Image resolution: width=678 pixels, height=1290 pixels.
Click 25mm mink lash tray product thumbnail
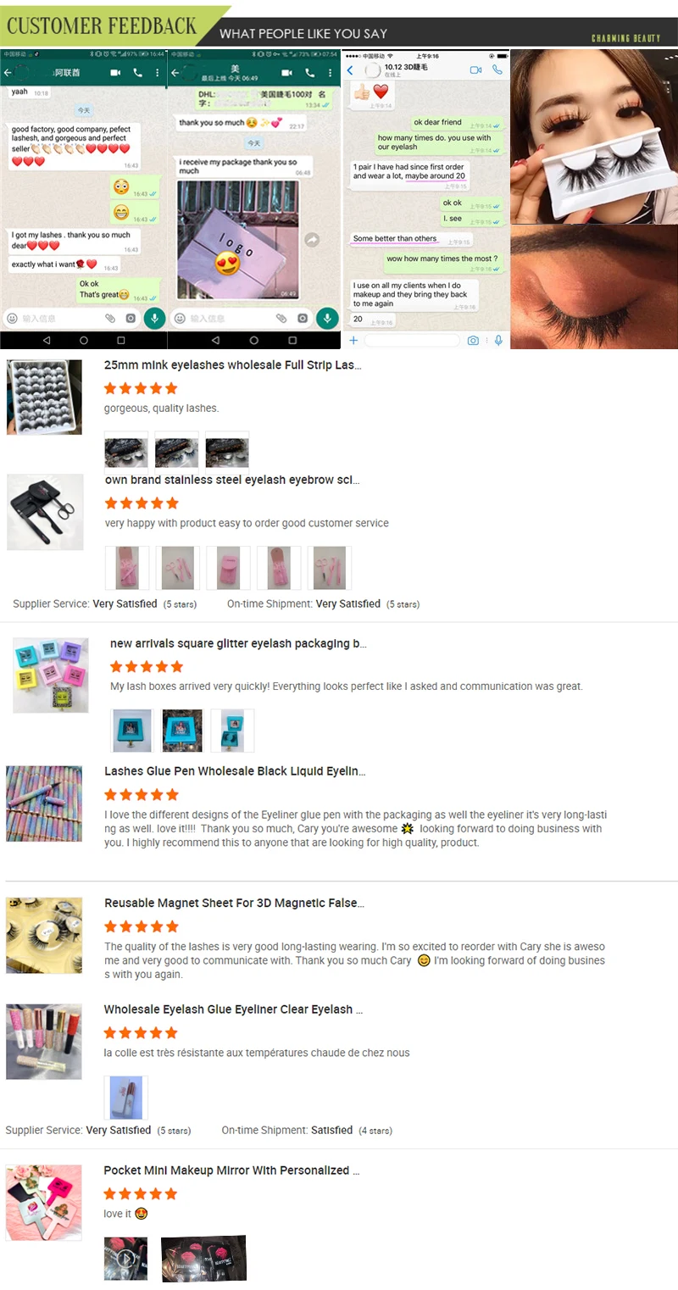pos(44,398)
